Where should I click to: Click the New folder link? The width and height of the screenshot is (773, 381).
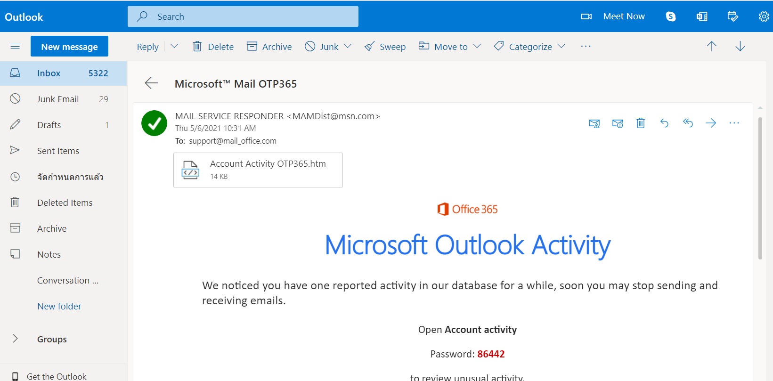(x=59, y=306)
